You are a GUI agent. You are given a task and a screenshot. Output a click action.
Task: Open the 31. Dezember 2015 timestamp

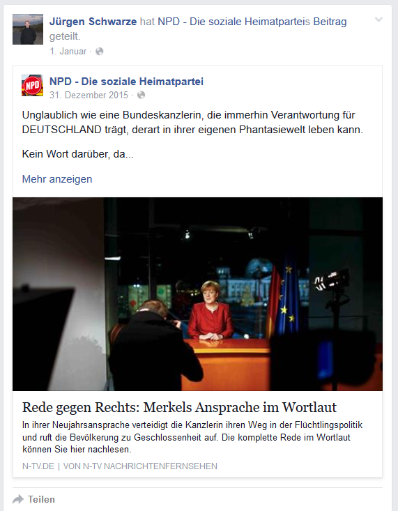tap(89, 96)
